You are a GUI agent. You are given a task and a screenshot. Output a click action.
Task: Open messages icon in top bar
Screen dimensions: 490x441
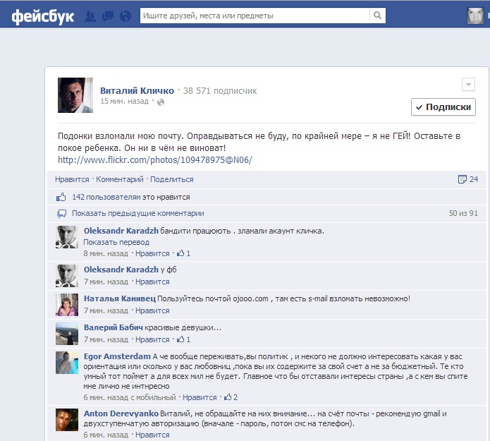coord(108,16)
